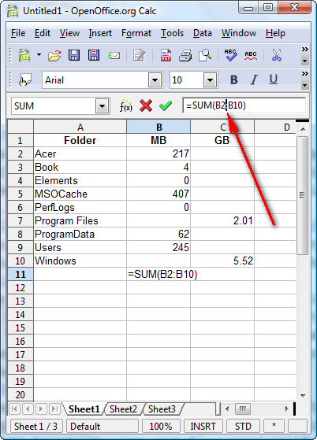Click the first sheet navigation arrow
This screenshot has width=317, height=440.
(15, 409)
